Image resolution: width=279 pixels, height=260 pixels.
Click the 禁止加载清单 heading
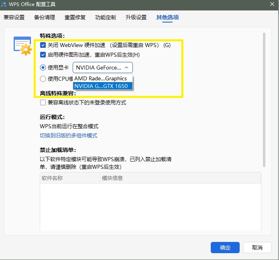click(x=58, y=150)
